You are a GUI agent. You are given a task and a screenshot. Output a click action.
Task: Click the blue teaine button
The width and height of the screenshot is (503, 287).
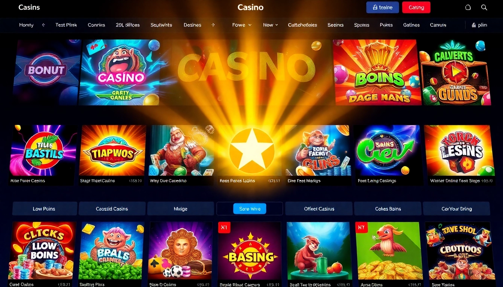(382, 7)
